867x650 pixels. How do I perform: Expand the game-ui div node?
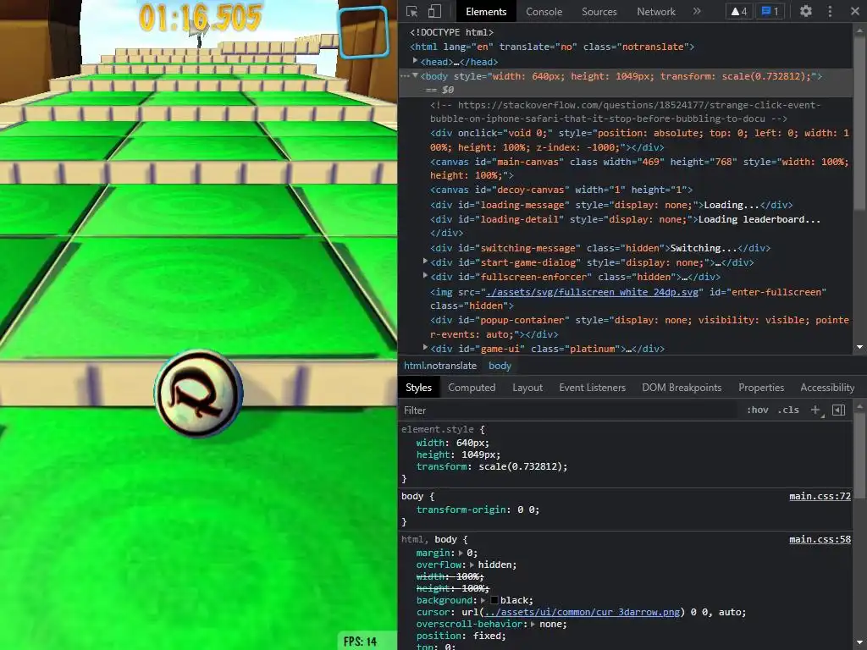click(425, 347)
